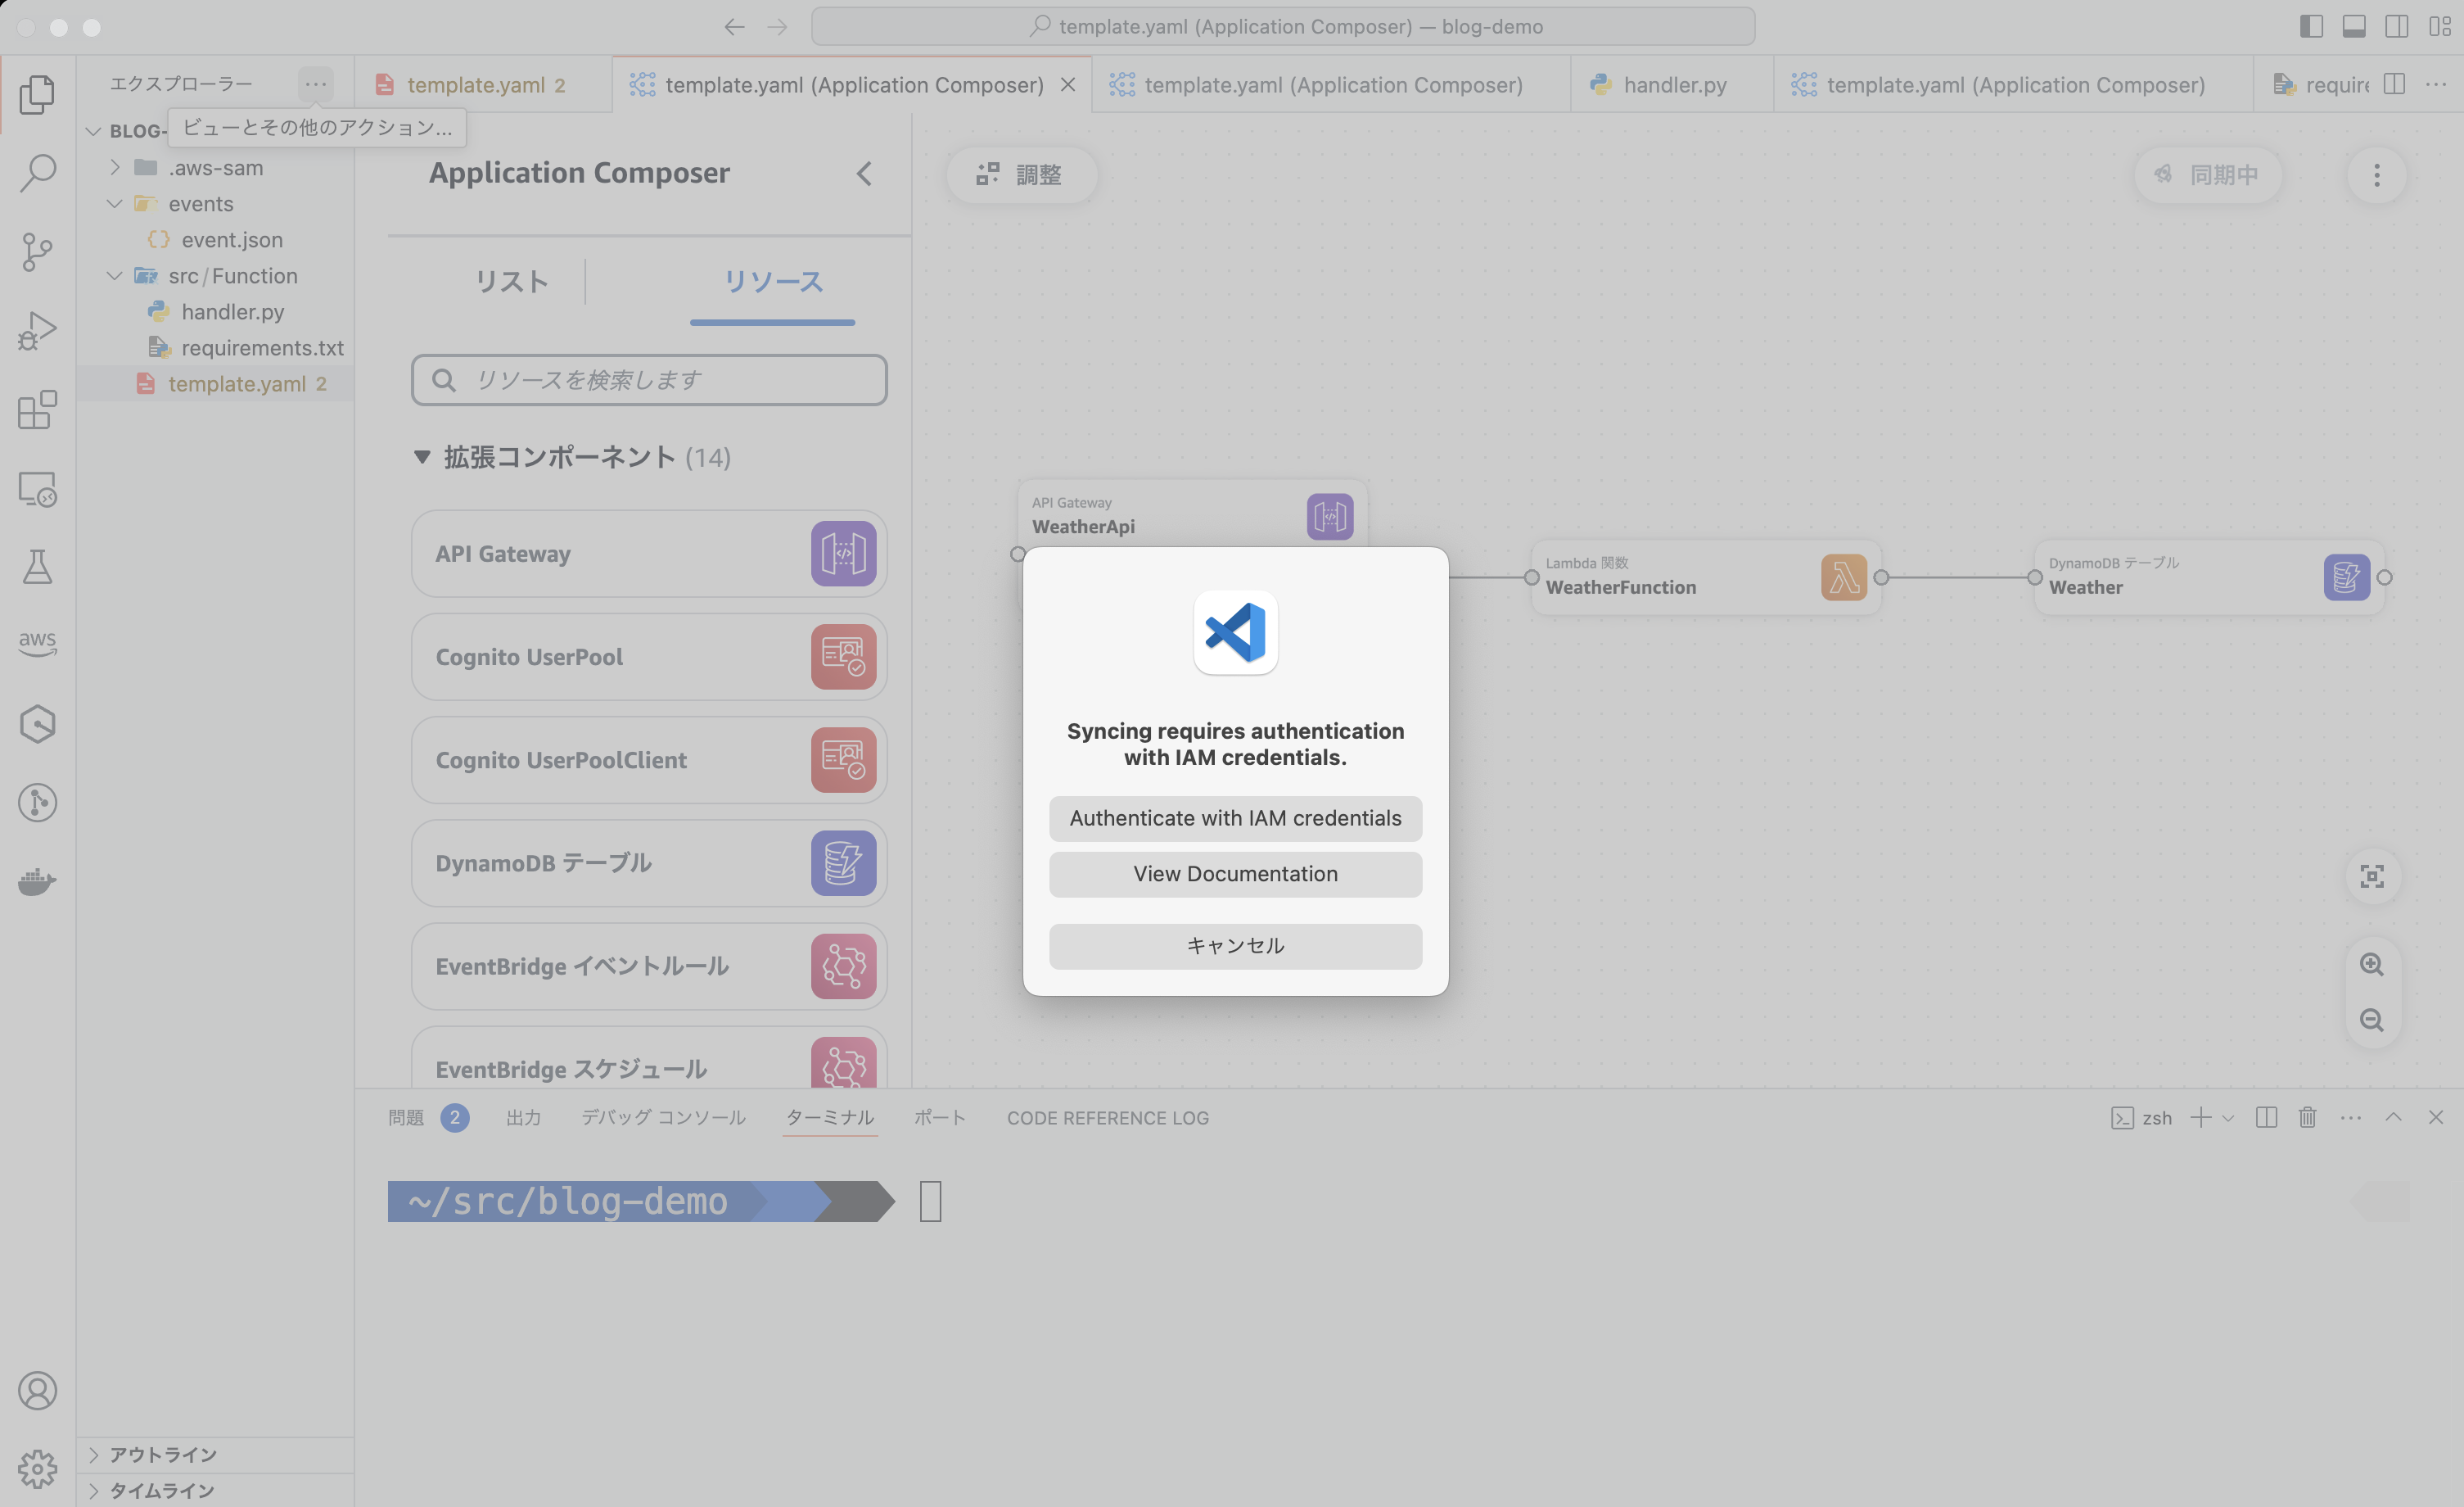2464x1507 pixels.
Task: Open the Manage gear icon
Action: 37,1468
